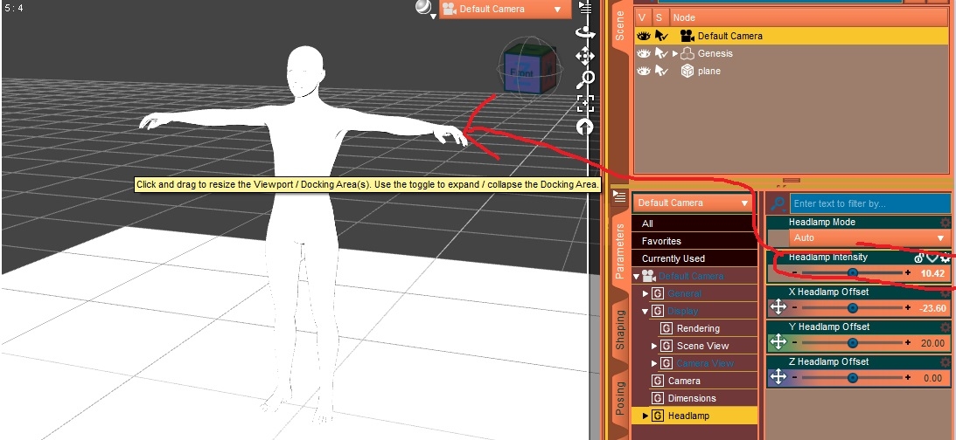Toggle favorite heart on Headlamp Intensity

pyautogui.click(x=932, y=258)
